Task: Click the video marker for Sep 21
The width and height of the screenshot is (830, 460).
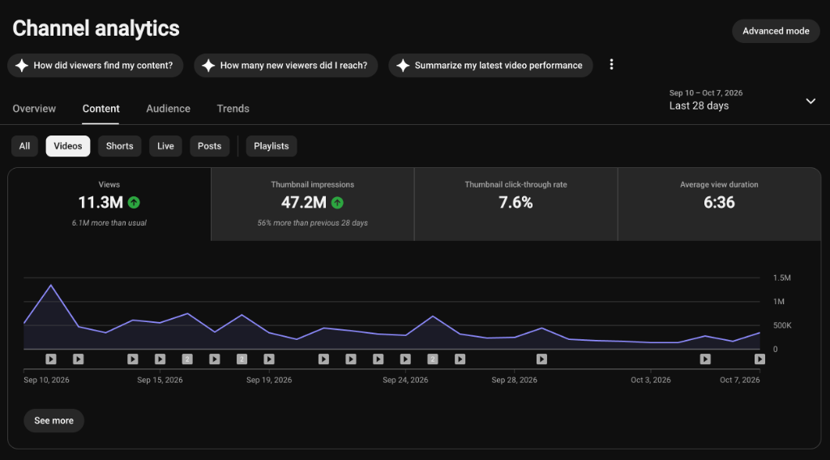Action: pos(323,359)
